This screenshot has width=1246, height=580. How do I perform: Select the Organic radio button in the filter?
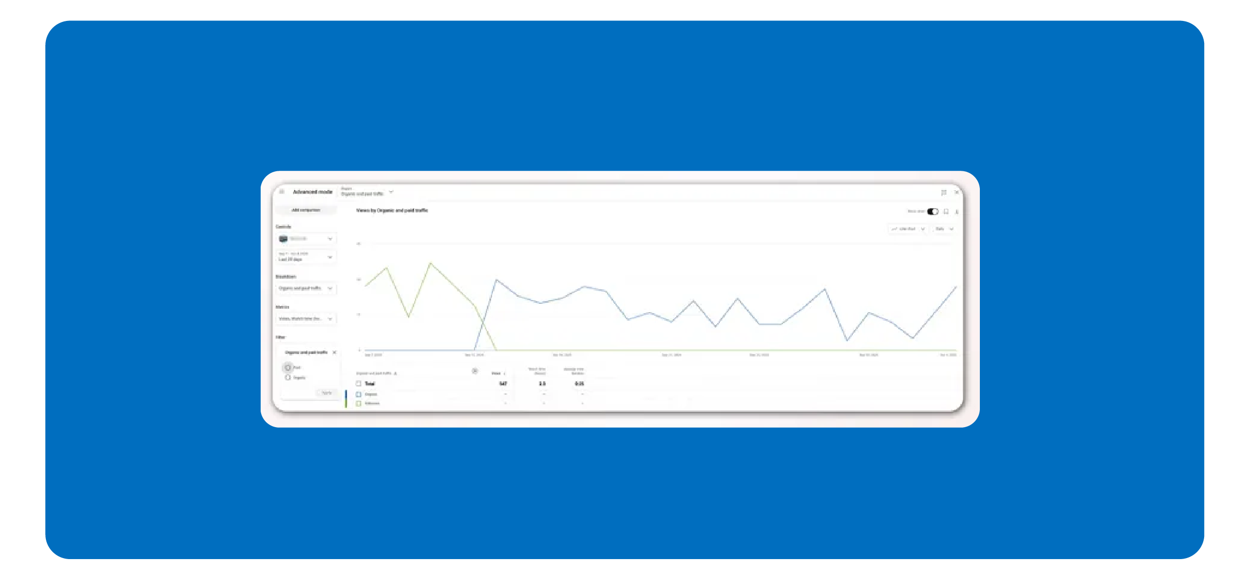tap(288, 378)
